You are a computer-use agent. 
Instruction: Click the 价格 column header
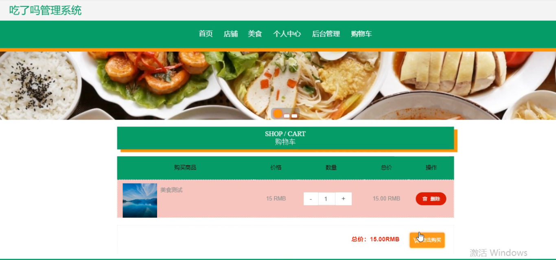[x=276, y=167]
